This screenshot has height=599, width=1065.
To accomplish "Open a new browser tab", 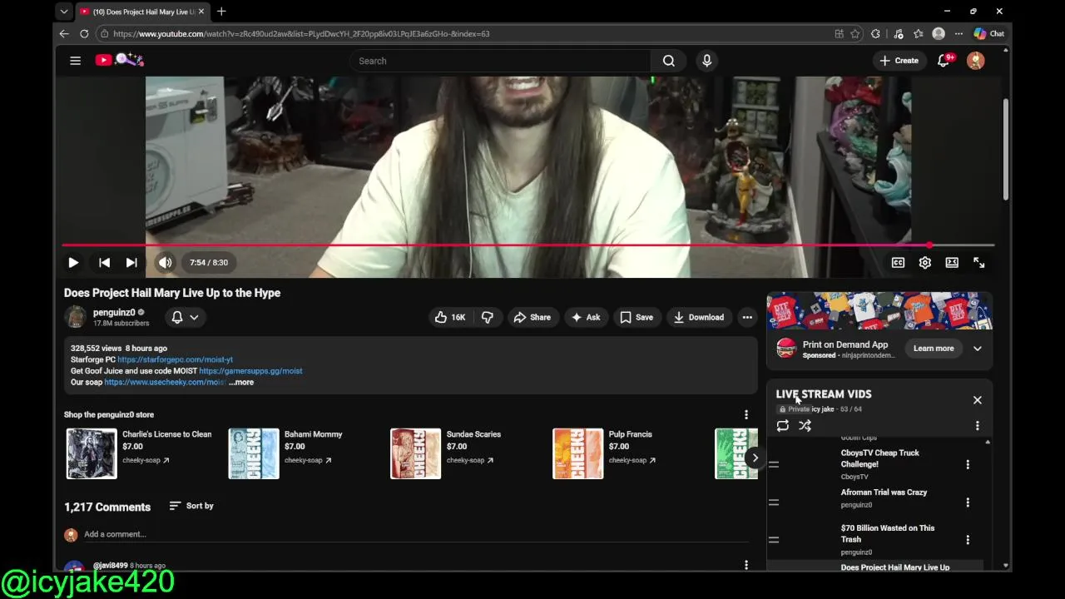I will point(221,12).
